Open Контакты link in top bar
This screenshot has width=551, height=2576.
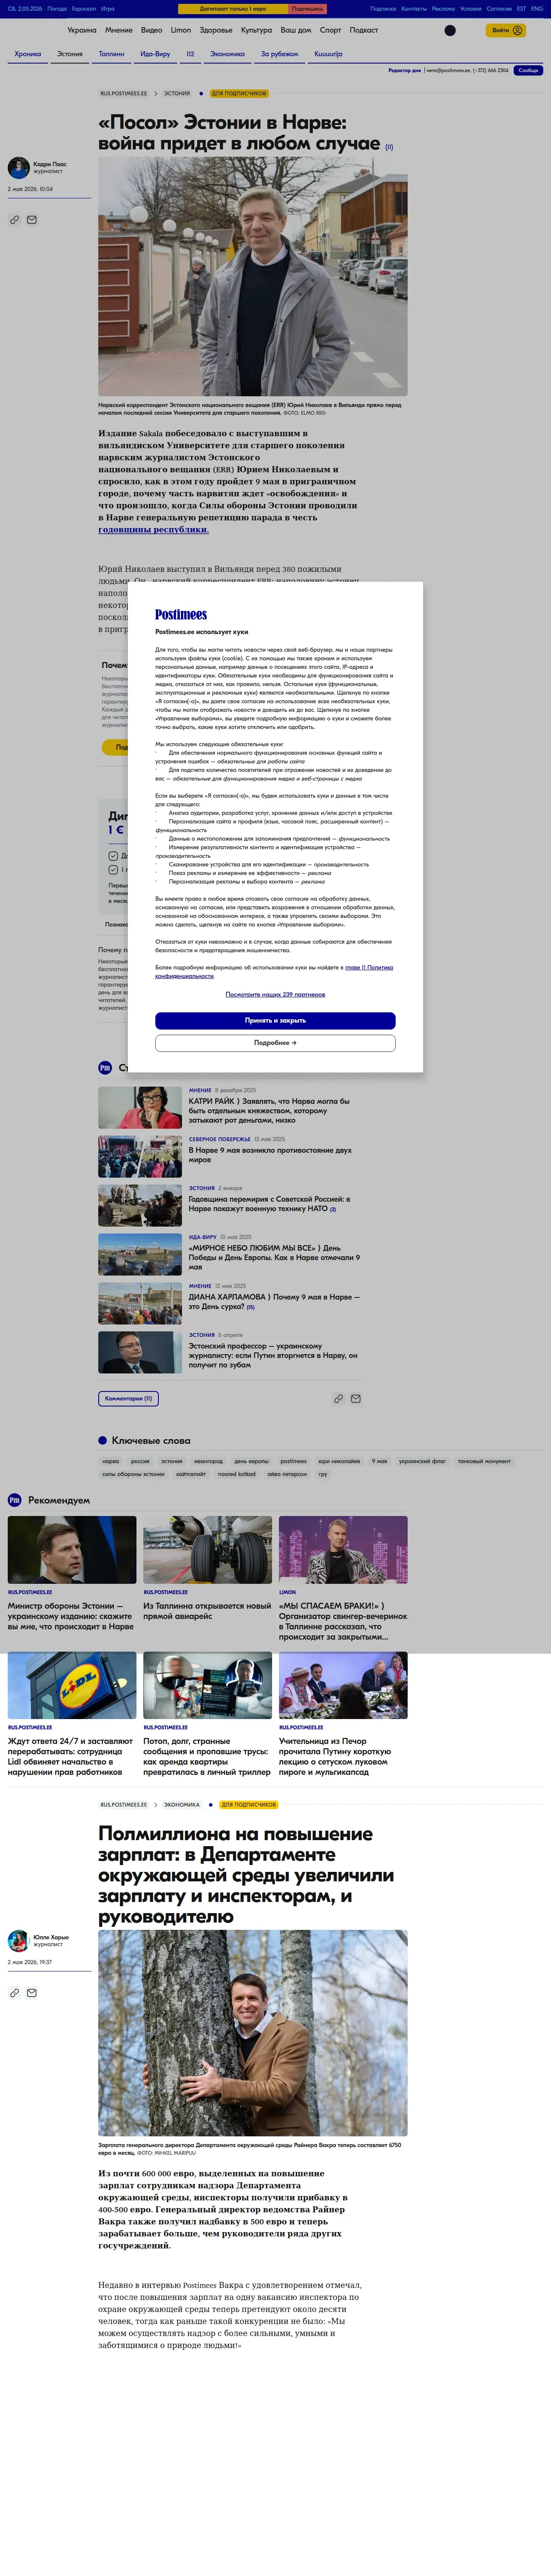414,9
